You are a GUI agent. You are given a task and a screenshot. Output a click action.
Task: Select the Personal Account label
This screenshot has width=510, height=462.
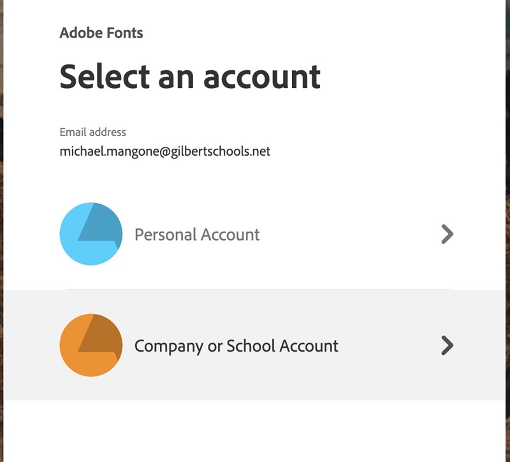(197, 235)
